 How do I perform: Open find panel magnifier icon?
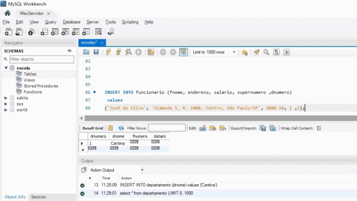click(266, 52)
